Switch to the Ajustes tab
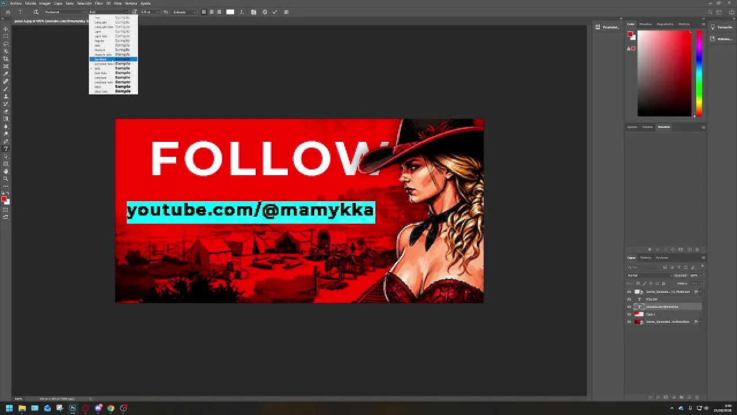Image resolution: width=737 pixels, height=415 pixels. (632, 127)
